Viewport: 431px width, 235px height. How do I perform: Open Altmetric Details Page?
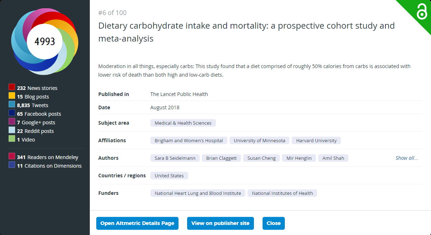click(x=137, y=223)
